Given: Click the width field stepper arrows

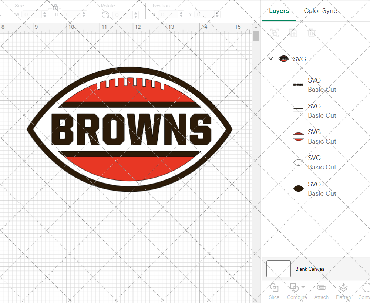Looking at the screenshot, I should coord(45,15).
